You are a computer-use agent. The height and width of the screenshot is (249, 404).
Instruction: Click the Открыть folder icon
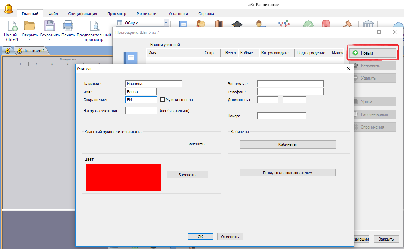[29, 27]
